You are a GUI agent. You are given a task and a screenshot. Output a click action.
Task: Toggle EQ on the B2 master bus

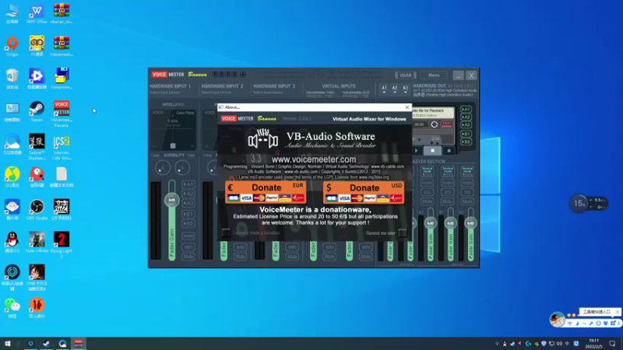467,192
